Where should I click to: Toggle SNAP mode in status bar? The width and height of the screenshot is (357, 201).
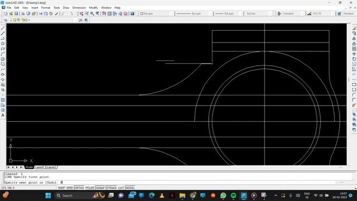pos(61,188)
